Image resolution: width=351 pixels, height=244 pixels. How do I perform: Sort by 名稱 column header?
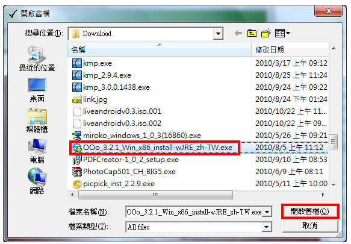[x=160, y=49]
